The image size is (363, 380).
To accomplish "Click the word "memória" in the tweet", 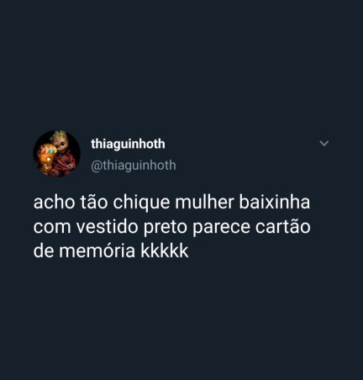I will pyautogui.click(x=97, y=251).
